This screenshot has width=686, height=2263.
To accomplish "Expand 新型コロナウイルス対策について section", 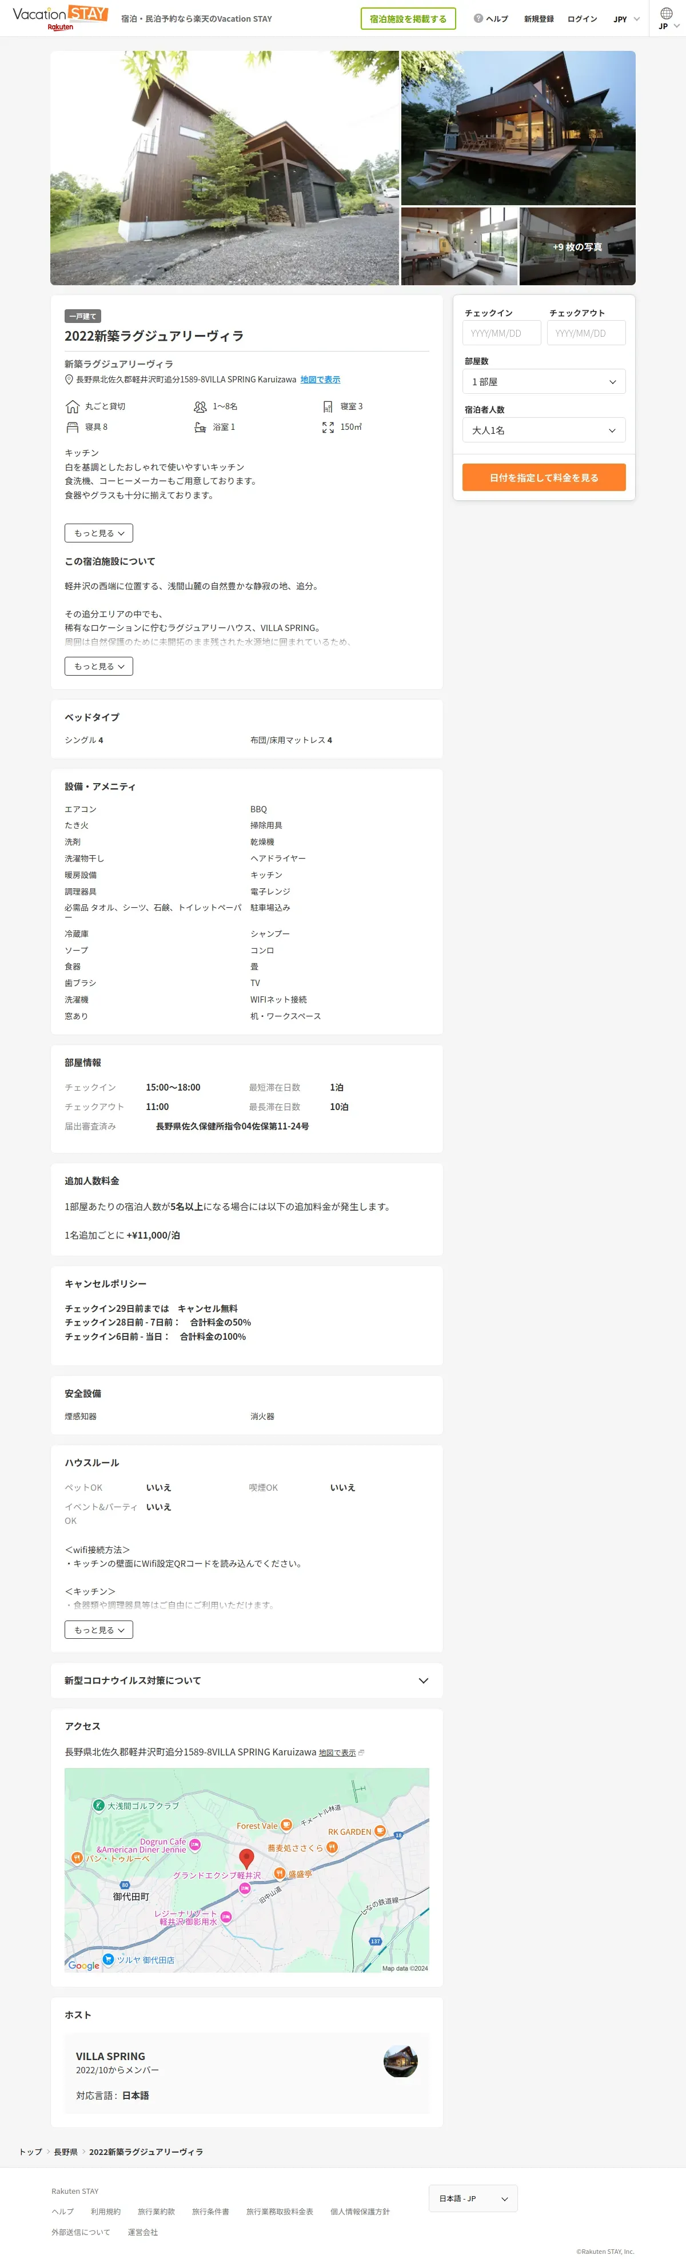I will [x=247, y=1680].
